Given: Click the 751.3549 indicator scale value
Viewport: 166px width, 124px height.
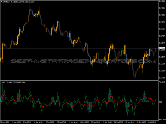Looking at the screenshot, I should (162, 82).
